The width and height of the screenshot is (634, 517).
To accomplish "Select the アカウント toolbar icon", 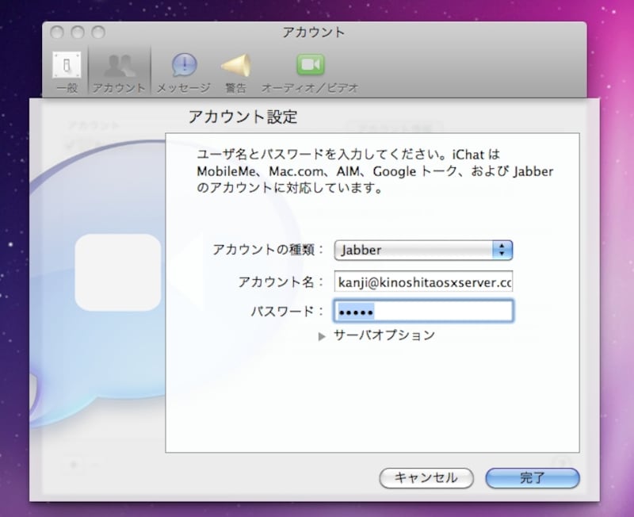I will (119, 71).
